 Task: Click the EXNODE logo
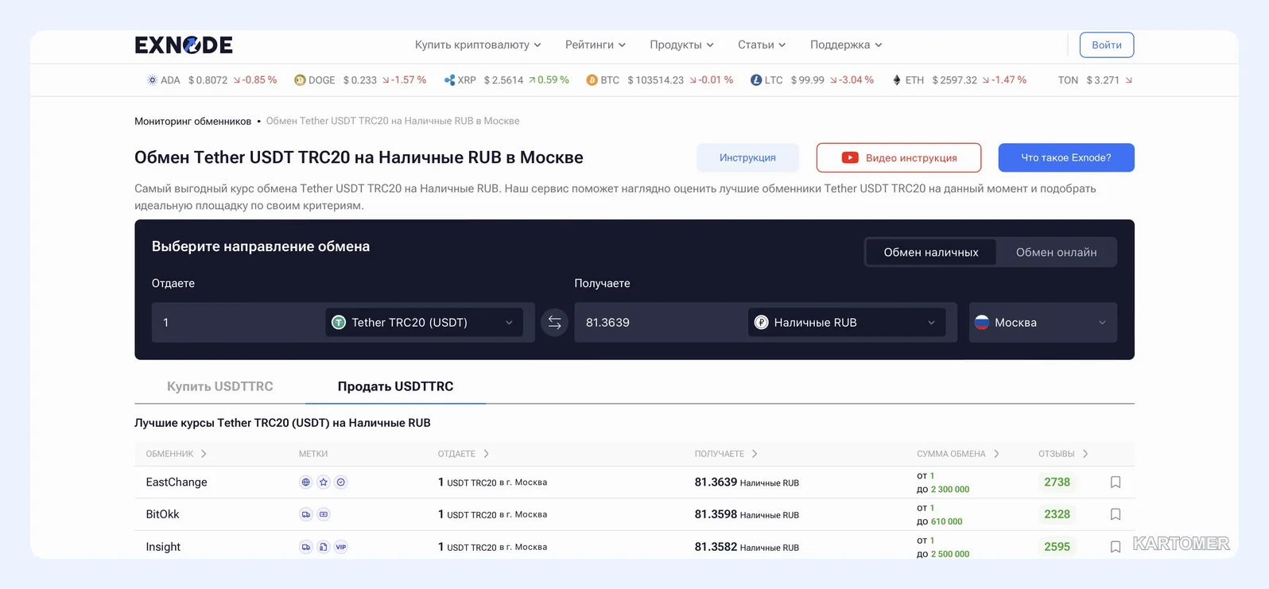coord(184,45)
